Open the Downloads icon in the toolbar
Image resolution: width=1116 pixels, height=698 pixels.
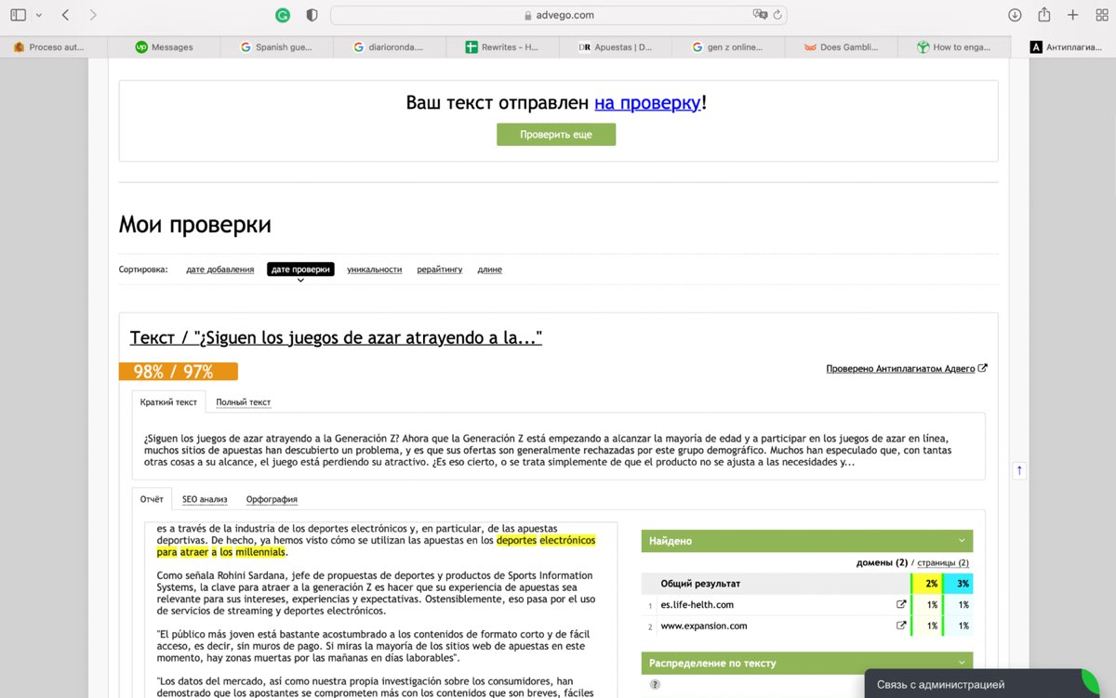[x=1016, y=15]
